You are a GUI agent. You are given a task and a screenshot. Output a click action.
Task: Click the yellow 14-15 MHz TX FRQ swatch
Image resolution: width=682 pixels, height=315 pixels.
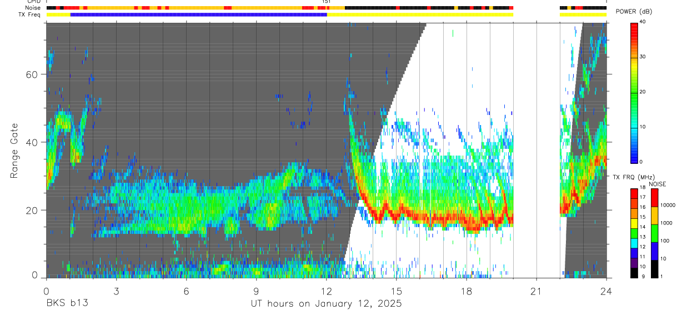pos(634,222)
